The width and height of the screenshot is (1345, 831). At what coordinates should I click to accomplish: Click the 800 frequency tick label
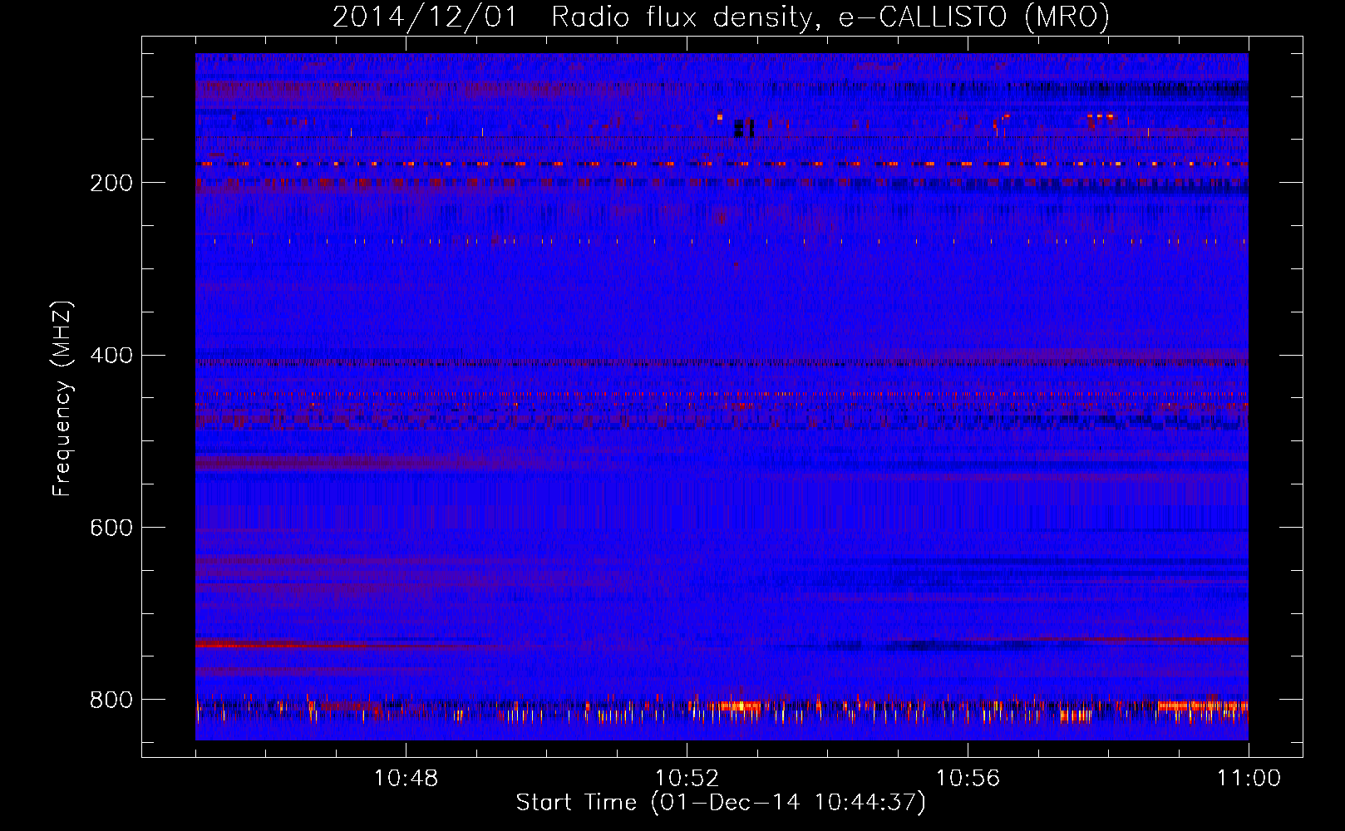[x=111, y=701]
